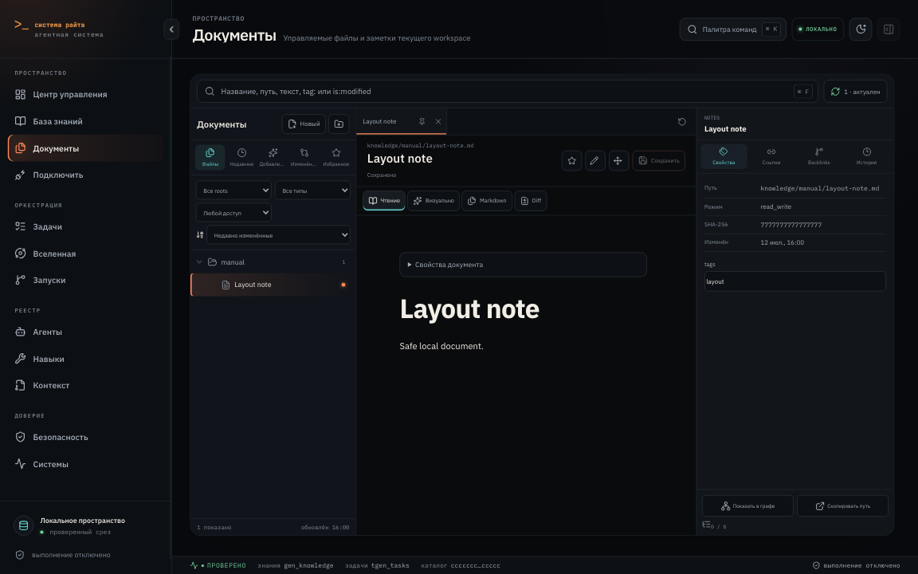The height and width of the screenshot is (574, 918).
Task: Switch to the Backlinks tab
Action: pyautogui.click(x=818, y=156)
